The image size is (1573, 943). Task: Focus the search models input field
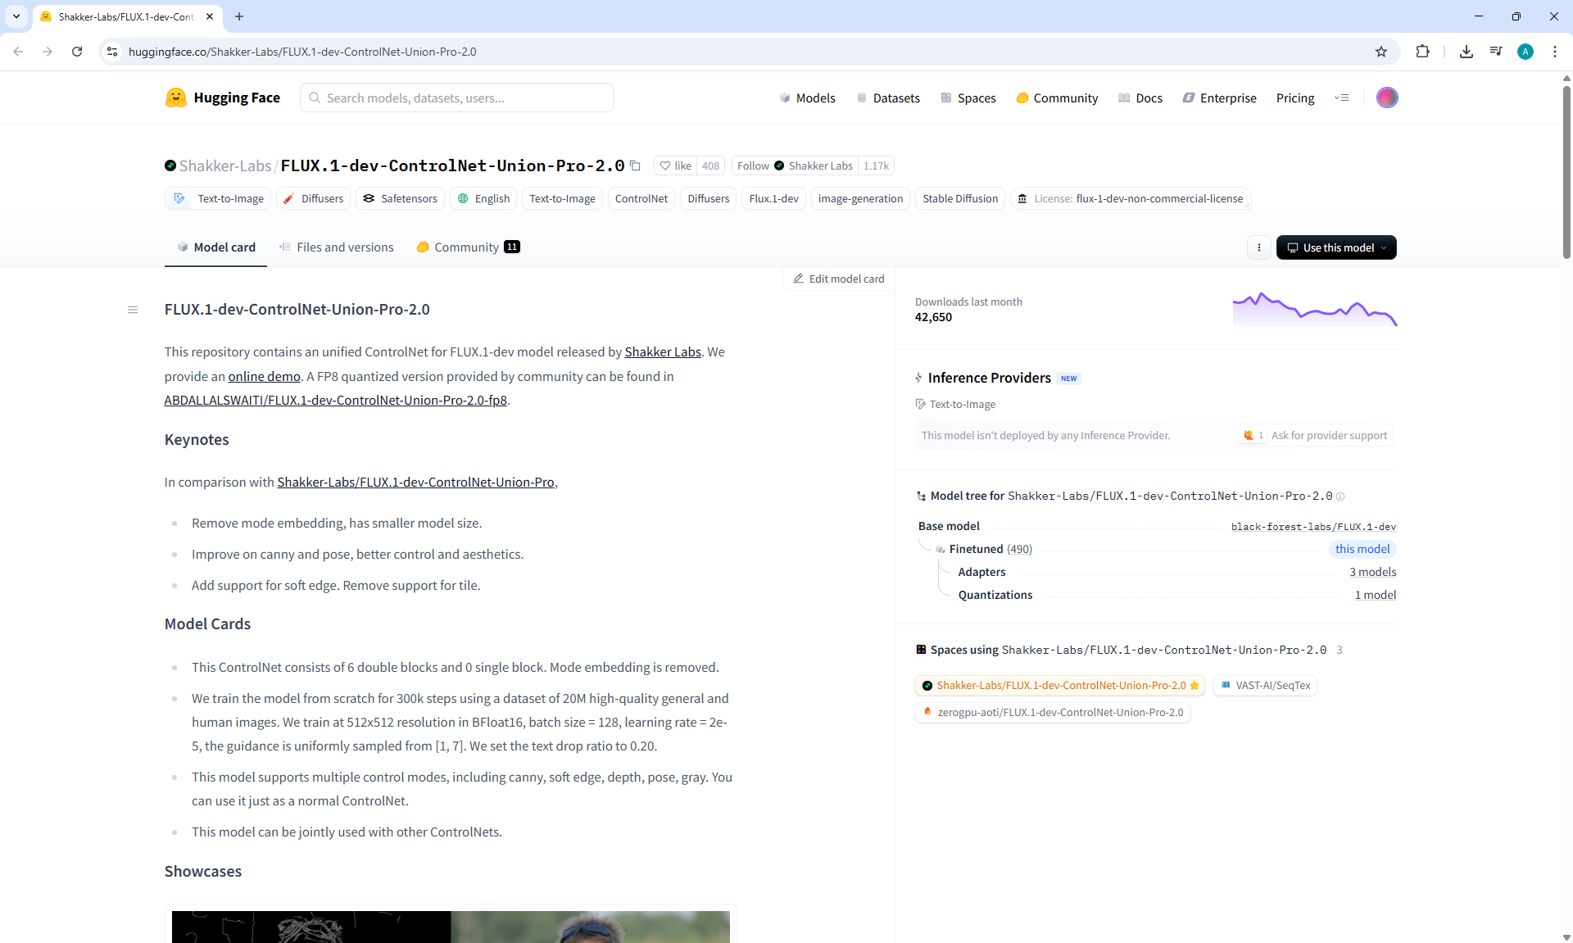[x=459, y=97]
